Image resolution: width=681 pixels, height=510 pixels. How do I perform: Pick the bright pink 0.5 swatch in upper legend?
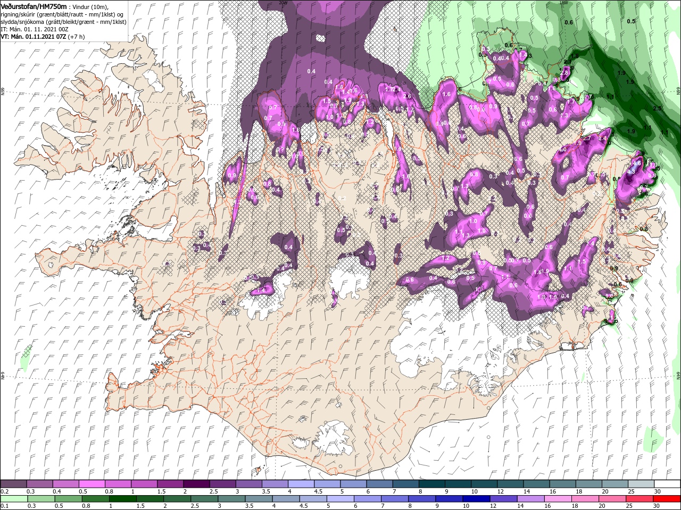[x=92, y=484]
